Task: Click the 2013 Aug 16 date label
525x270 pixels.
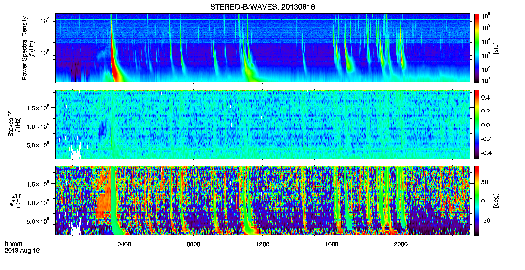Action: point(22,251)
